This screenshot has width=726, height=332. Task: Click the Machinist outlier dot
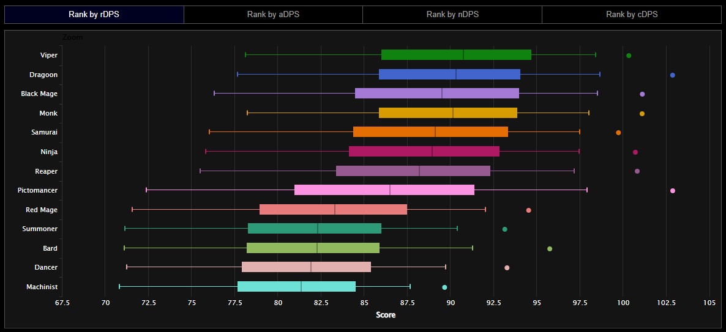pos(444,287)
